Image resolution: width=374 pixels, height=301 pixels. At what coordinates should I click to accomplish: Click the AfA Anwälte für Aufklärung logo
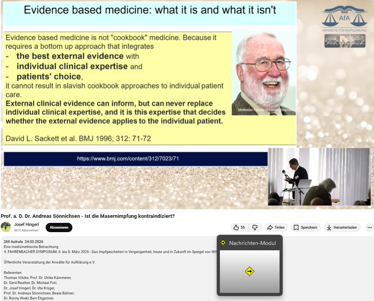click(x=344, y=19)
